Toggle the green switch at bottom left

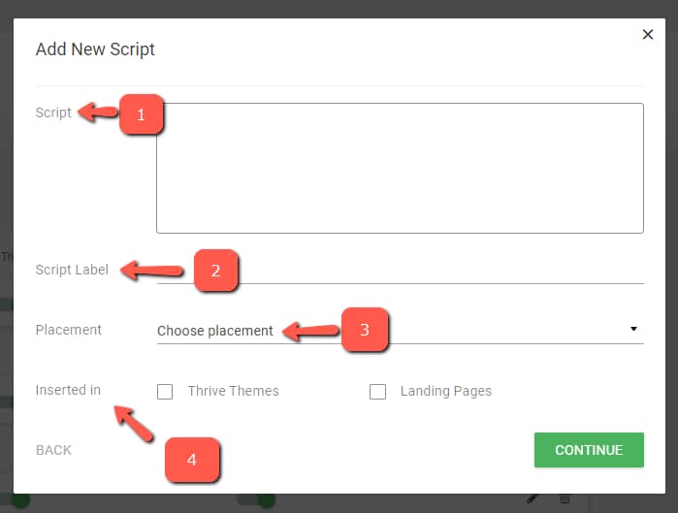click(17, 500)
